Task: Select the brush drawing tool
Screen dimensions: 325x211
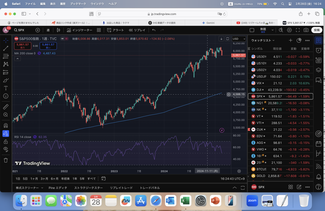Action: point(6,80)
